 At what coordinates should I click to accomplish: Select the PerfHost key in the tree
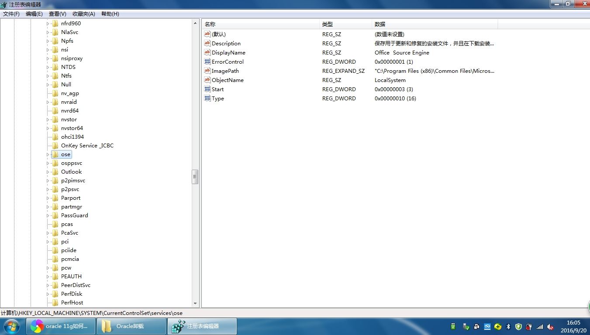pyautogui.click(x=72, y=303)
